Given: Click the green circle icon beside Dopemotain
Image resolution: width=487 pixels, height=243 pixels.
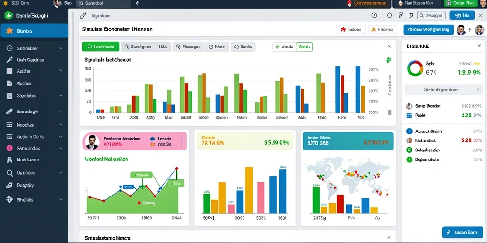Looking at the screenshot, I should pyautogui.click(x=409, y=159).
